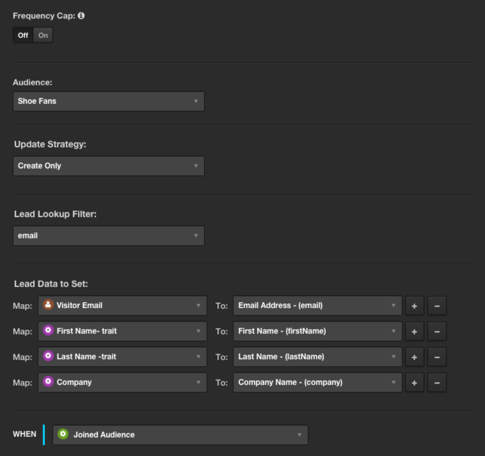Click the orange Visitor Email person icon

(48, 305)
